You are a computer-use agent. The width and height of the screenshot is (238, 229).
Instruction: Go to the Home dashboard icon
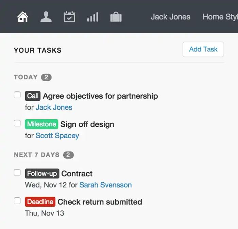[x=23, y=17]
